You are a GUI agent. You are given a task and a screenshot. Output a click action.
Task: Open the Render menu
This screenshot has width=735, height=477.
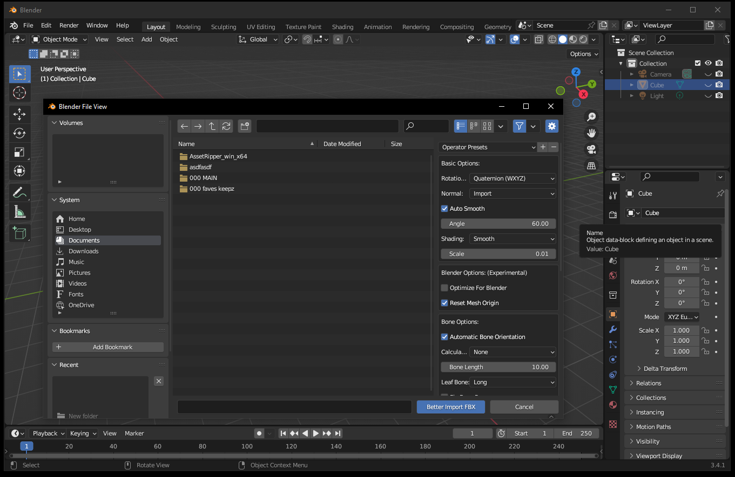tap(69, 25)
